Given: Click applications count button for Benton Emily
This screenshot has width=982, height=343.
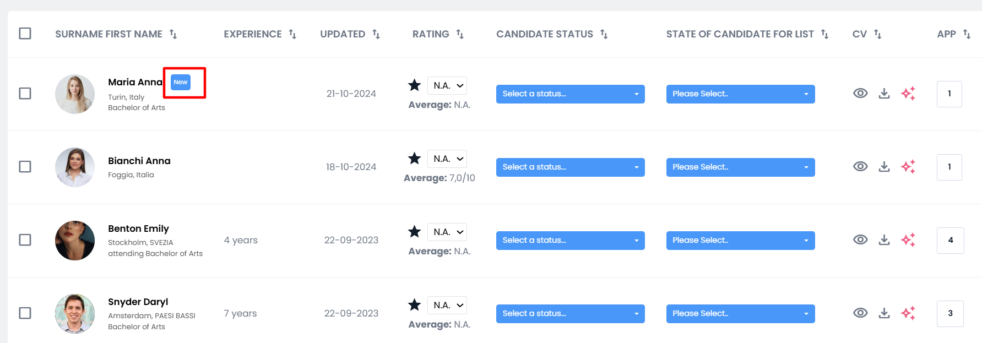Looking at the screenshot, I should tap(950, 241).
